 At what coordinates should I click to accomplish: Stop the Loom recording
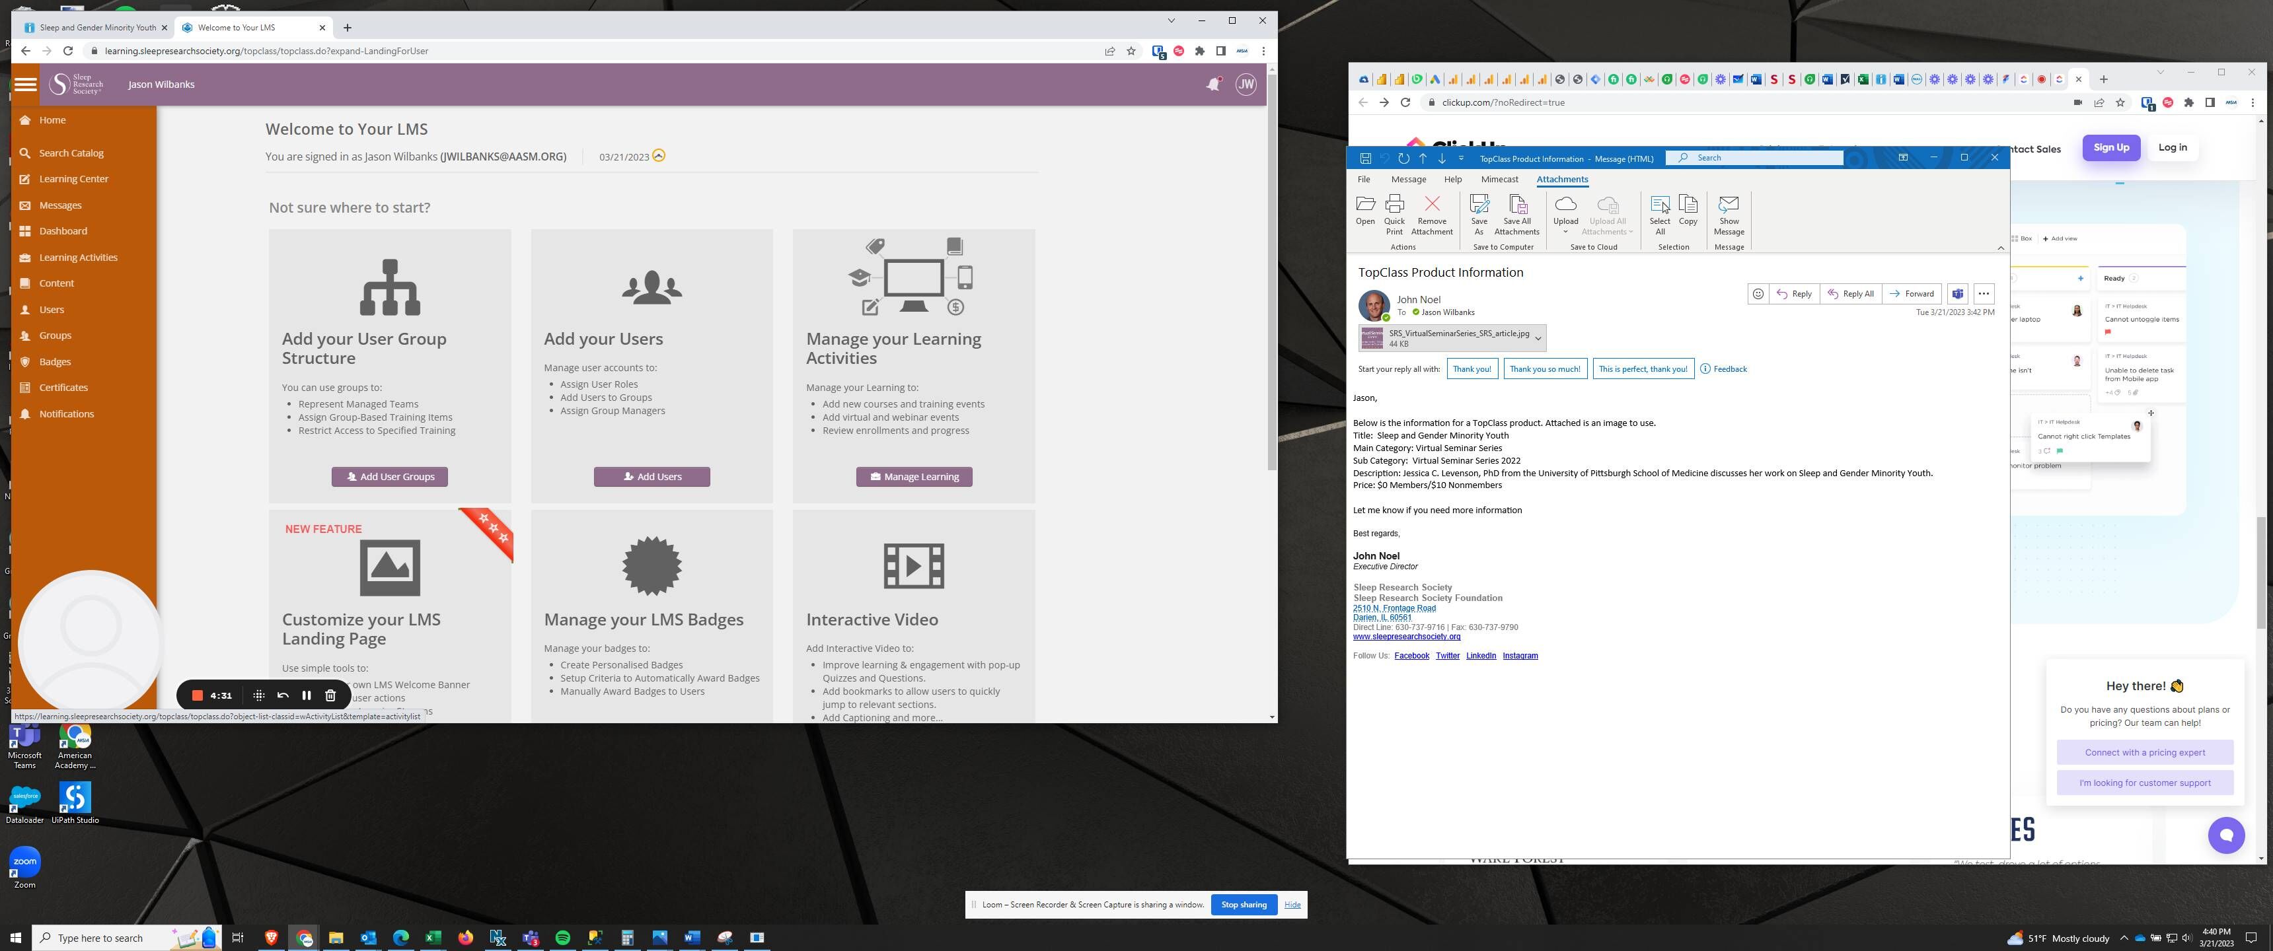[198, 695]
